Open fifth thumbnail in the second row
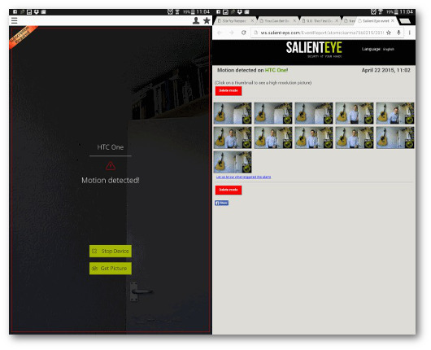This screenshot has width=431, height=350. tap(395, 138)
